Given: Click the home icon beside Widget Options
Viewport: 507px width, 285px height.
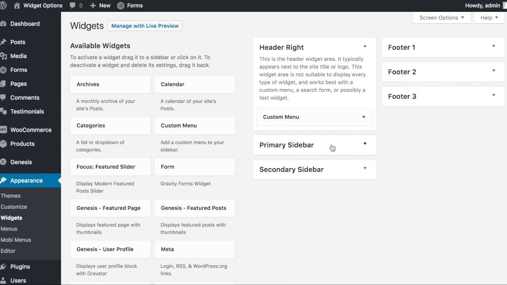Looking at the screenshot, I should click(17, 6).
